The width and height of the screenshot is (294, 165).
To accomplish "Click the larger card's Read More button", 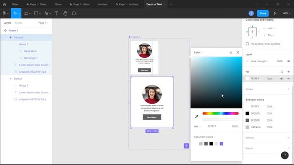I will point(152,117).
